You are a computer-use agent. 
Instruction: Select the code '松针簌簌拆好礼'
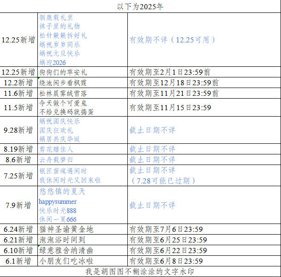[63, 35]
